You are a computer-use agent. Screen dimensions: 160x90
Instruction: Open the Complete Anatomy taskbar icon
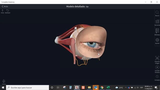[77, 87]
